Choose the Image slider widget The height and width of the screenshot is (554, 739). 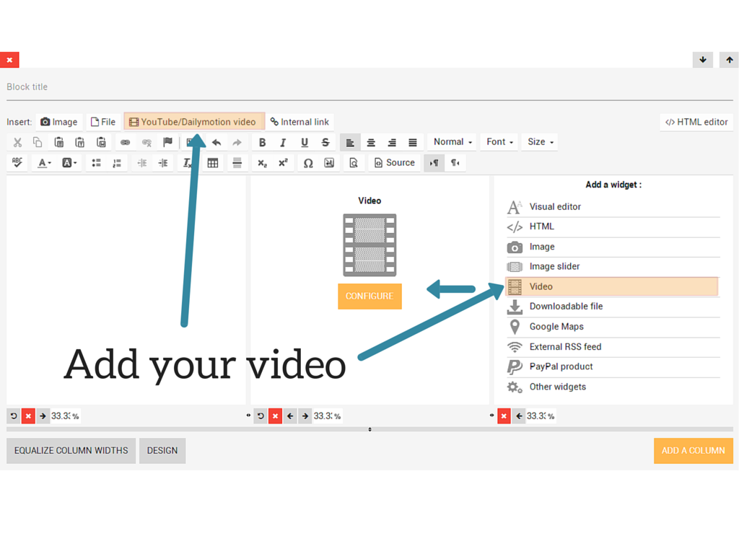[x=554, y=267]
